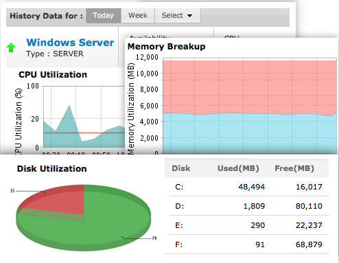Viewport: 339px width, 263px height.
Task: Click the free value 80,110
Action: click(x=309, y=206)
